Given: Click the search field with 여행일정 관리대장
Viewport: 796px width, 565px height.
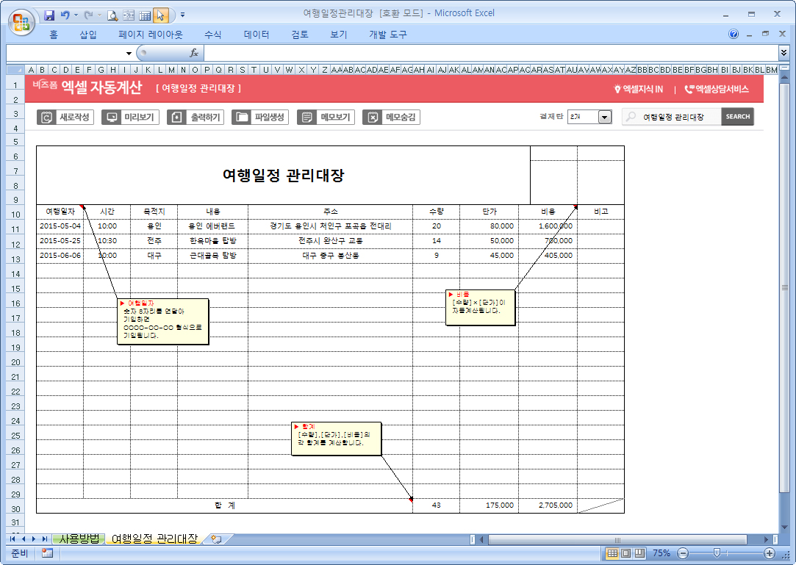Looking at the screenshot, I should point(672,117).
